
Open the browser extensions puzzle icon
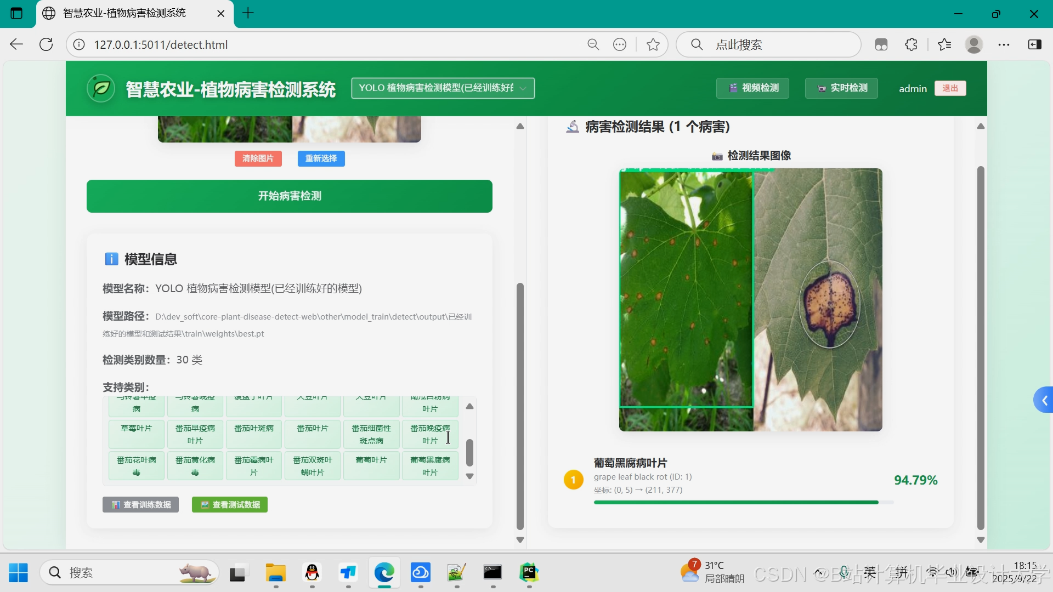pos(911,44)
